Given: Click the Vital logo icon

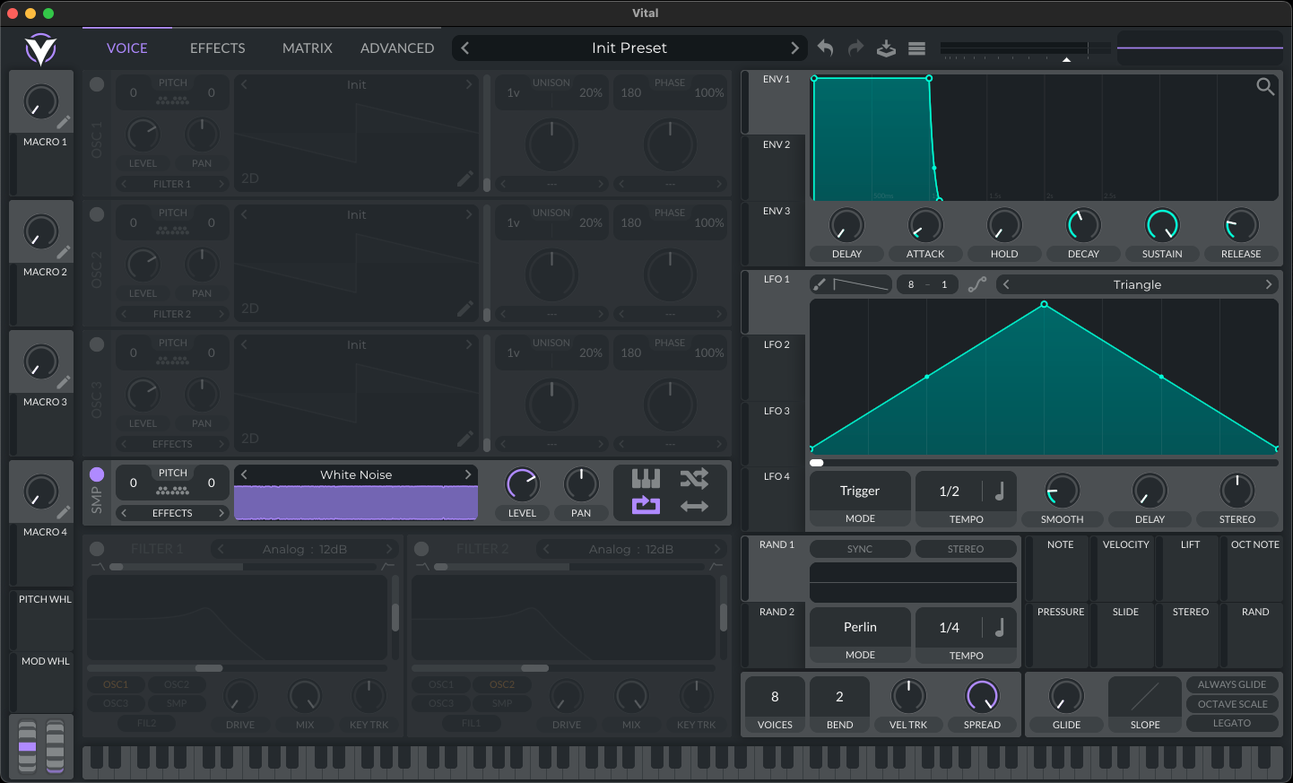Looking at the screenshot, I should point(40,49).
